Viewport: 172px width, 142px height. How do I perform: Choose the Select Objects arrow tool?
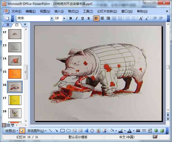pos(22,131)
